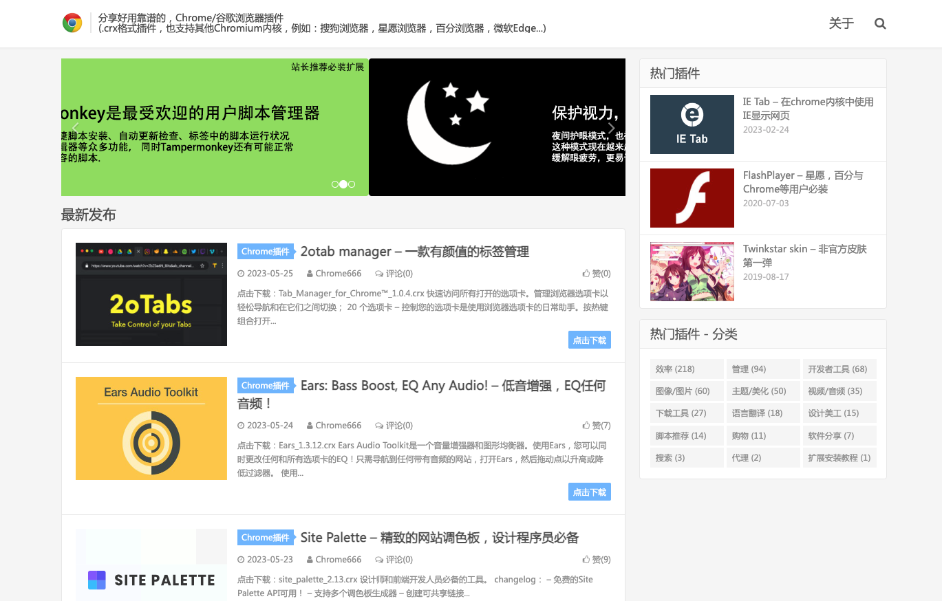Screen dimensions: 942x601
Task: Go to previous carousel slide arrow
Action: [75, 127]
